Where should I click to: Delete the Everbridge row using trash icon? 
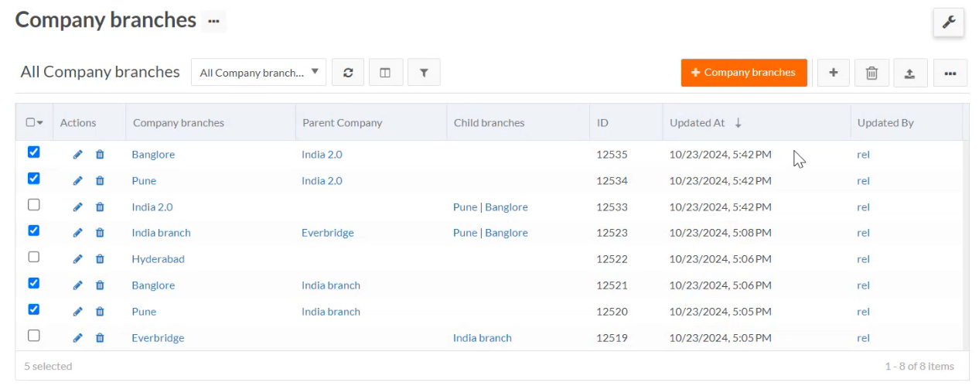coord(100,338)
